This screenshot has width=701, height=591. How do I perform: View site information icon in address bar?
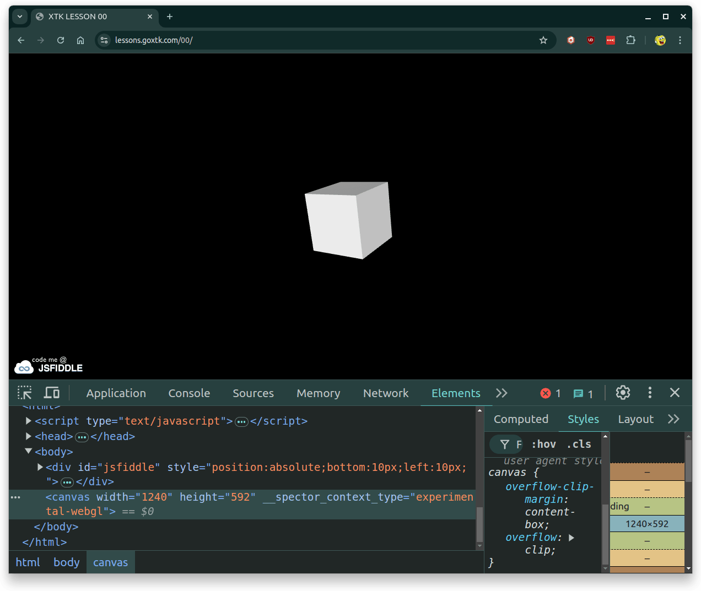[104, 40]
